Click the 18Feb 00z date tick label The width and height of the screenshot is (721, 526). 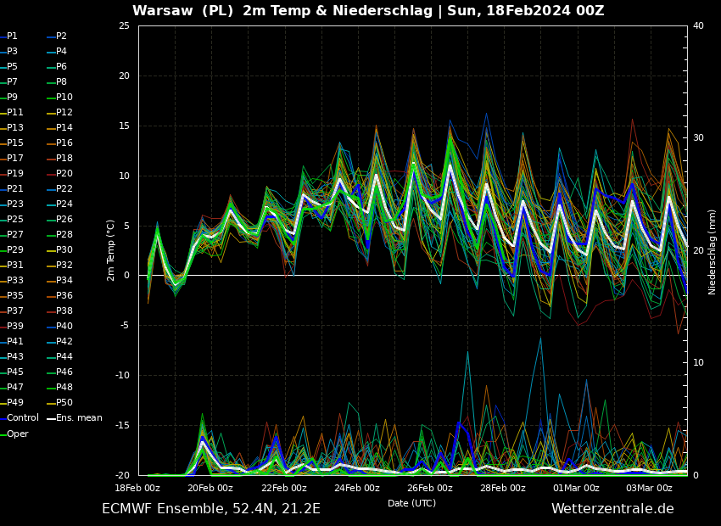click(x=137, y=489)
